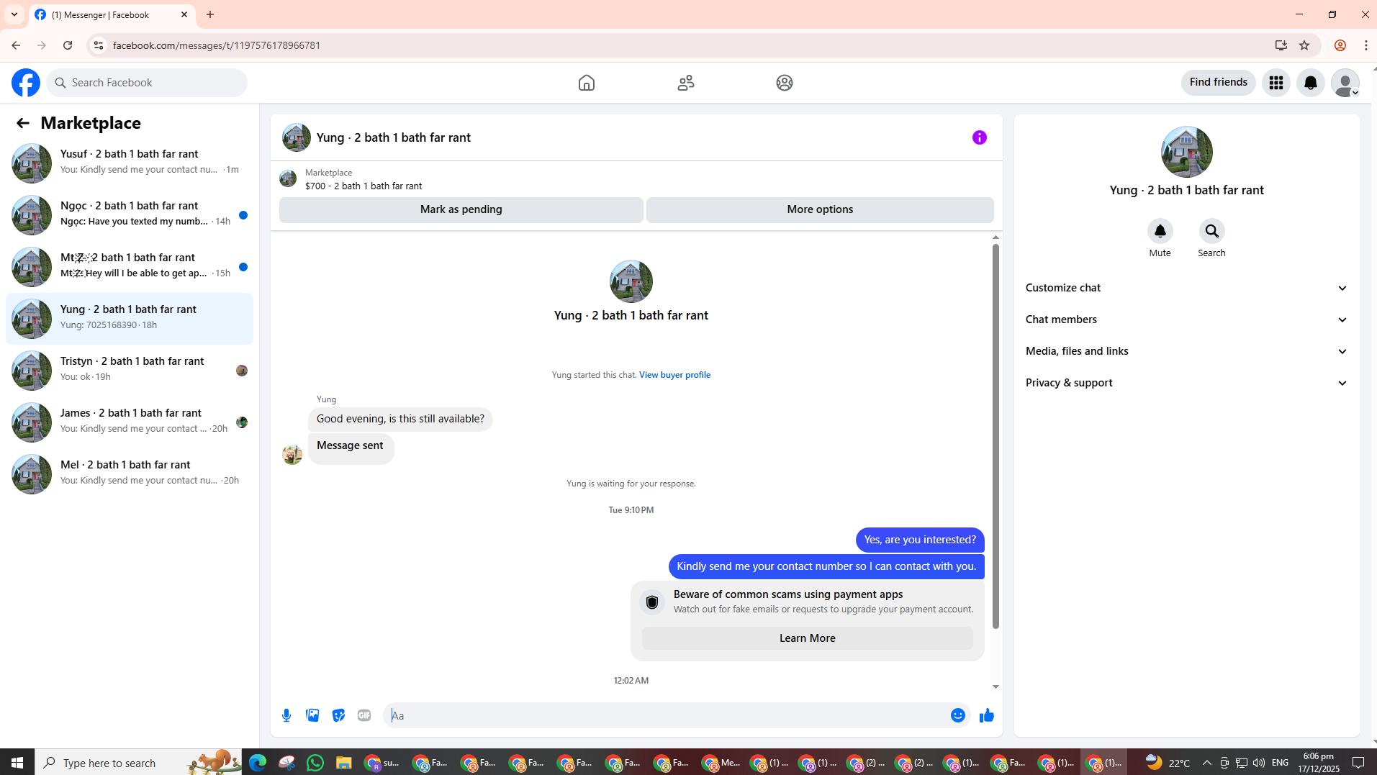Click the chat vertical scrollbar

[x=995, y=436]
